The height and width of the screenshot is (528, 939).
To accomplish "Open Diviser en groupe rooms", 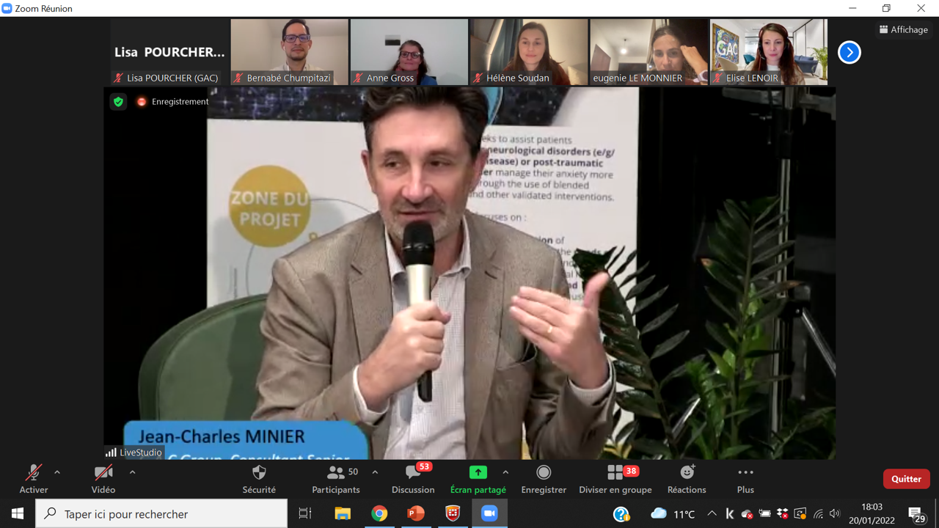I will pos(615,479).
